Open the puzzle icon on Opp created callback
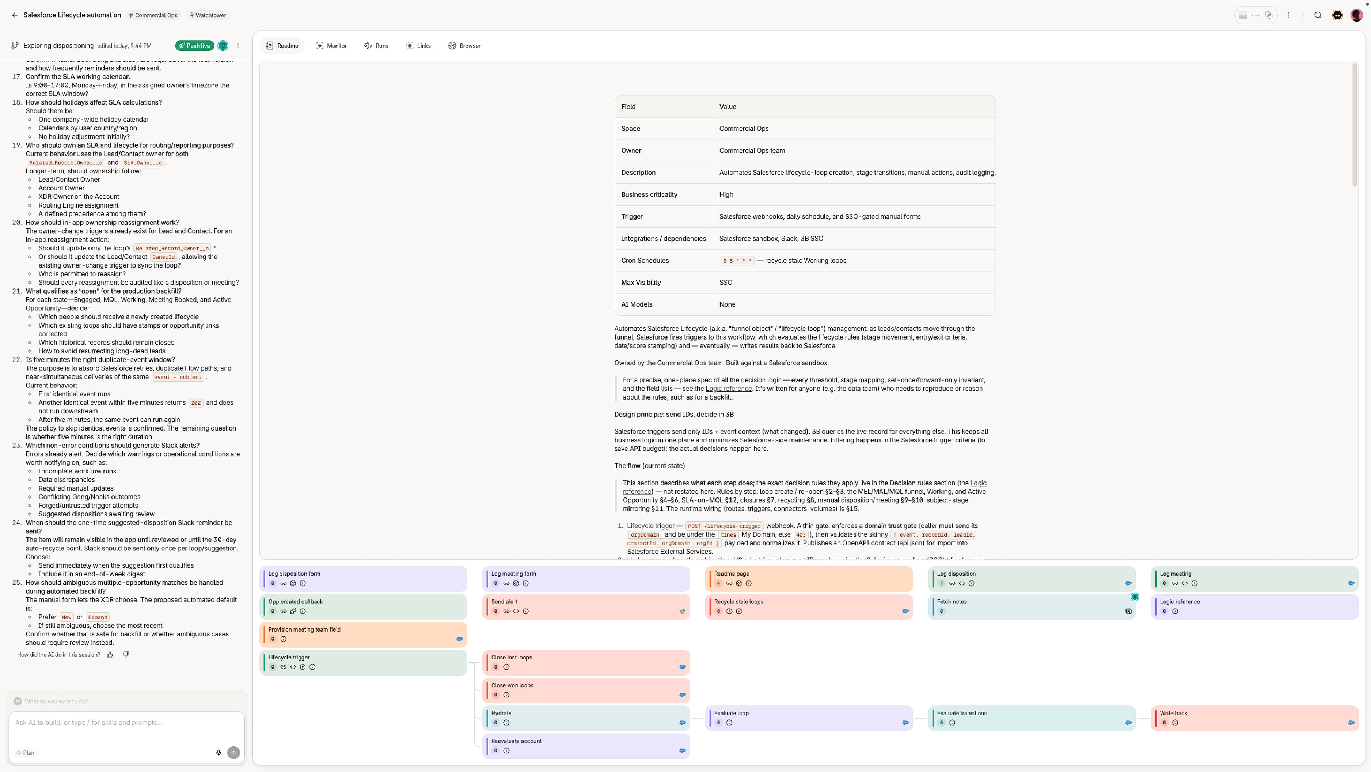1371x772 pixels. point(293,611)
